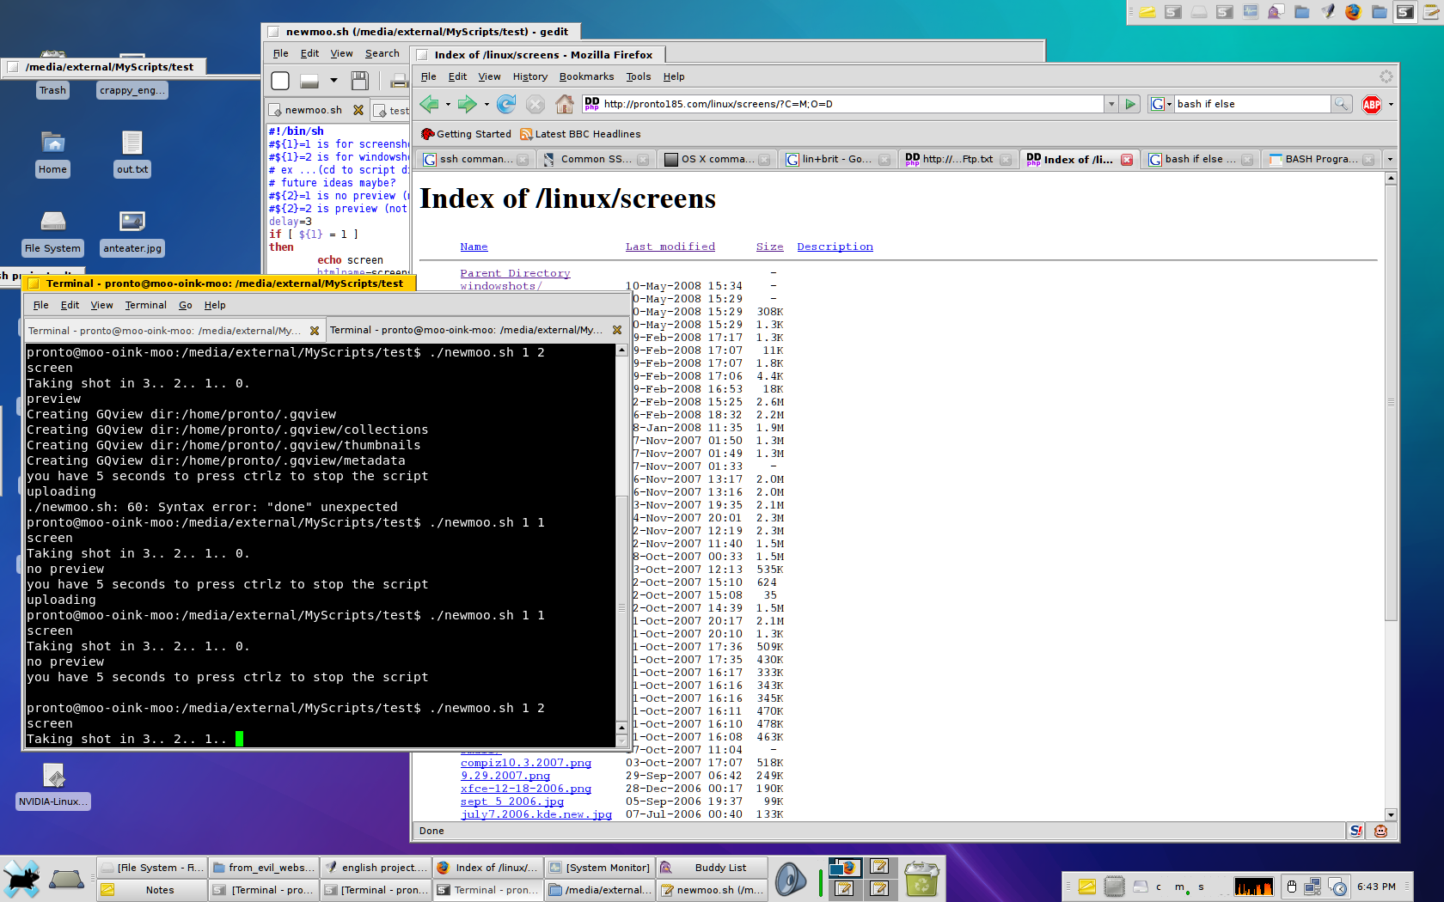Open the Trash desktop icon
This screenshot has width=1444, height=902.
pyautogui.click(x=52, y=90)
